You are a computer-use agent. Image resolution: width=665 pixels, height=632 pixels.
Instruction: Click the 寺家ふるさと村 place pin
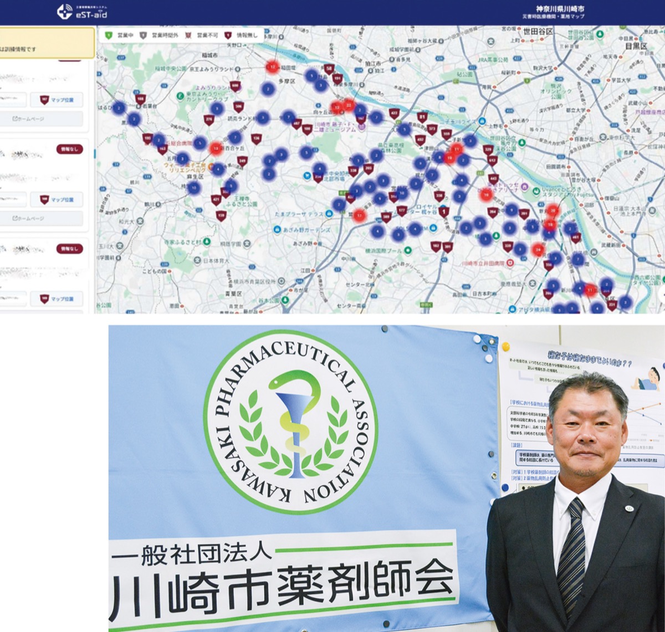[207, 242]
